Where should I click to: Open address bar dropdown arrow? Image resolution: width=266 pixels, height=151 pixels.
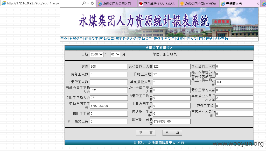tap(88, 3)
